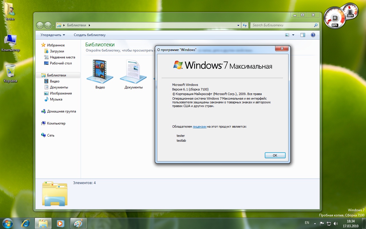366x229 pixels.
Task: Show hidden tray icons arrow
Action: (315, 223)
